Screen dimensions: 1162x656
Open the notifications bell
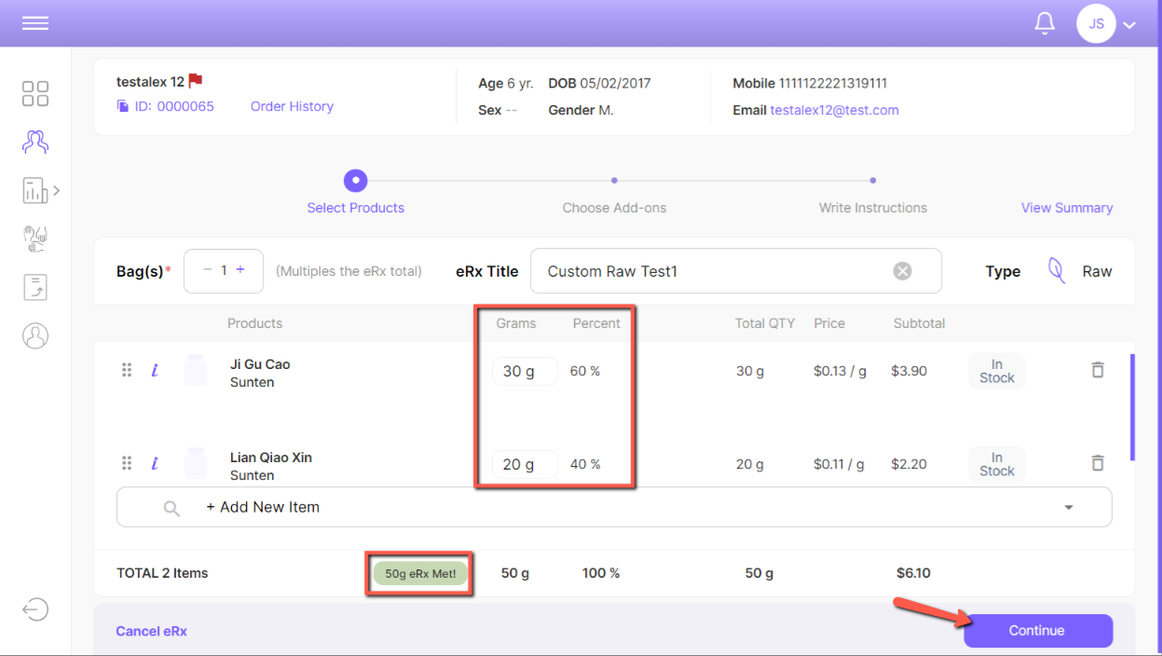coord(1045,24)
